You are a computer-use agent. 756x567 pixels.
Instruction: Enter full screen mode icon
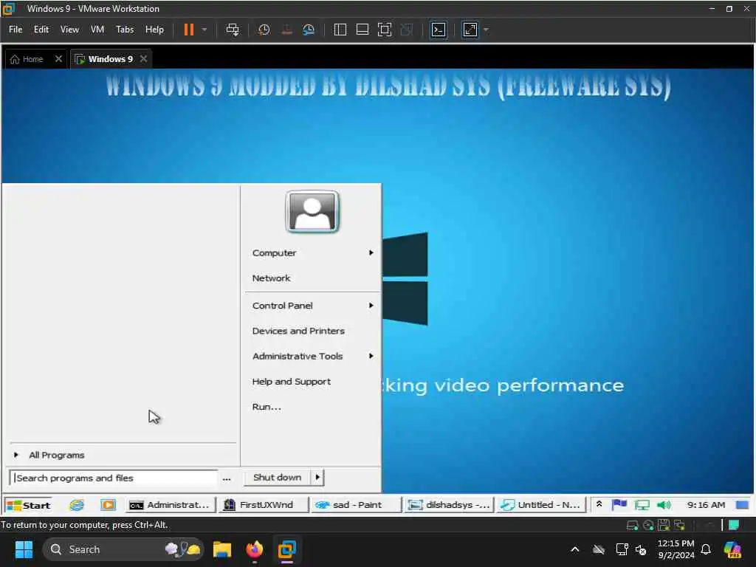tap(384, 30)
